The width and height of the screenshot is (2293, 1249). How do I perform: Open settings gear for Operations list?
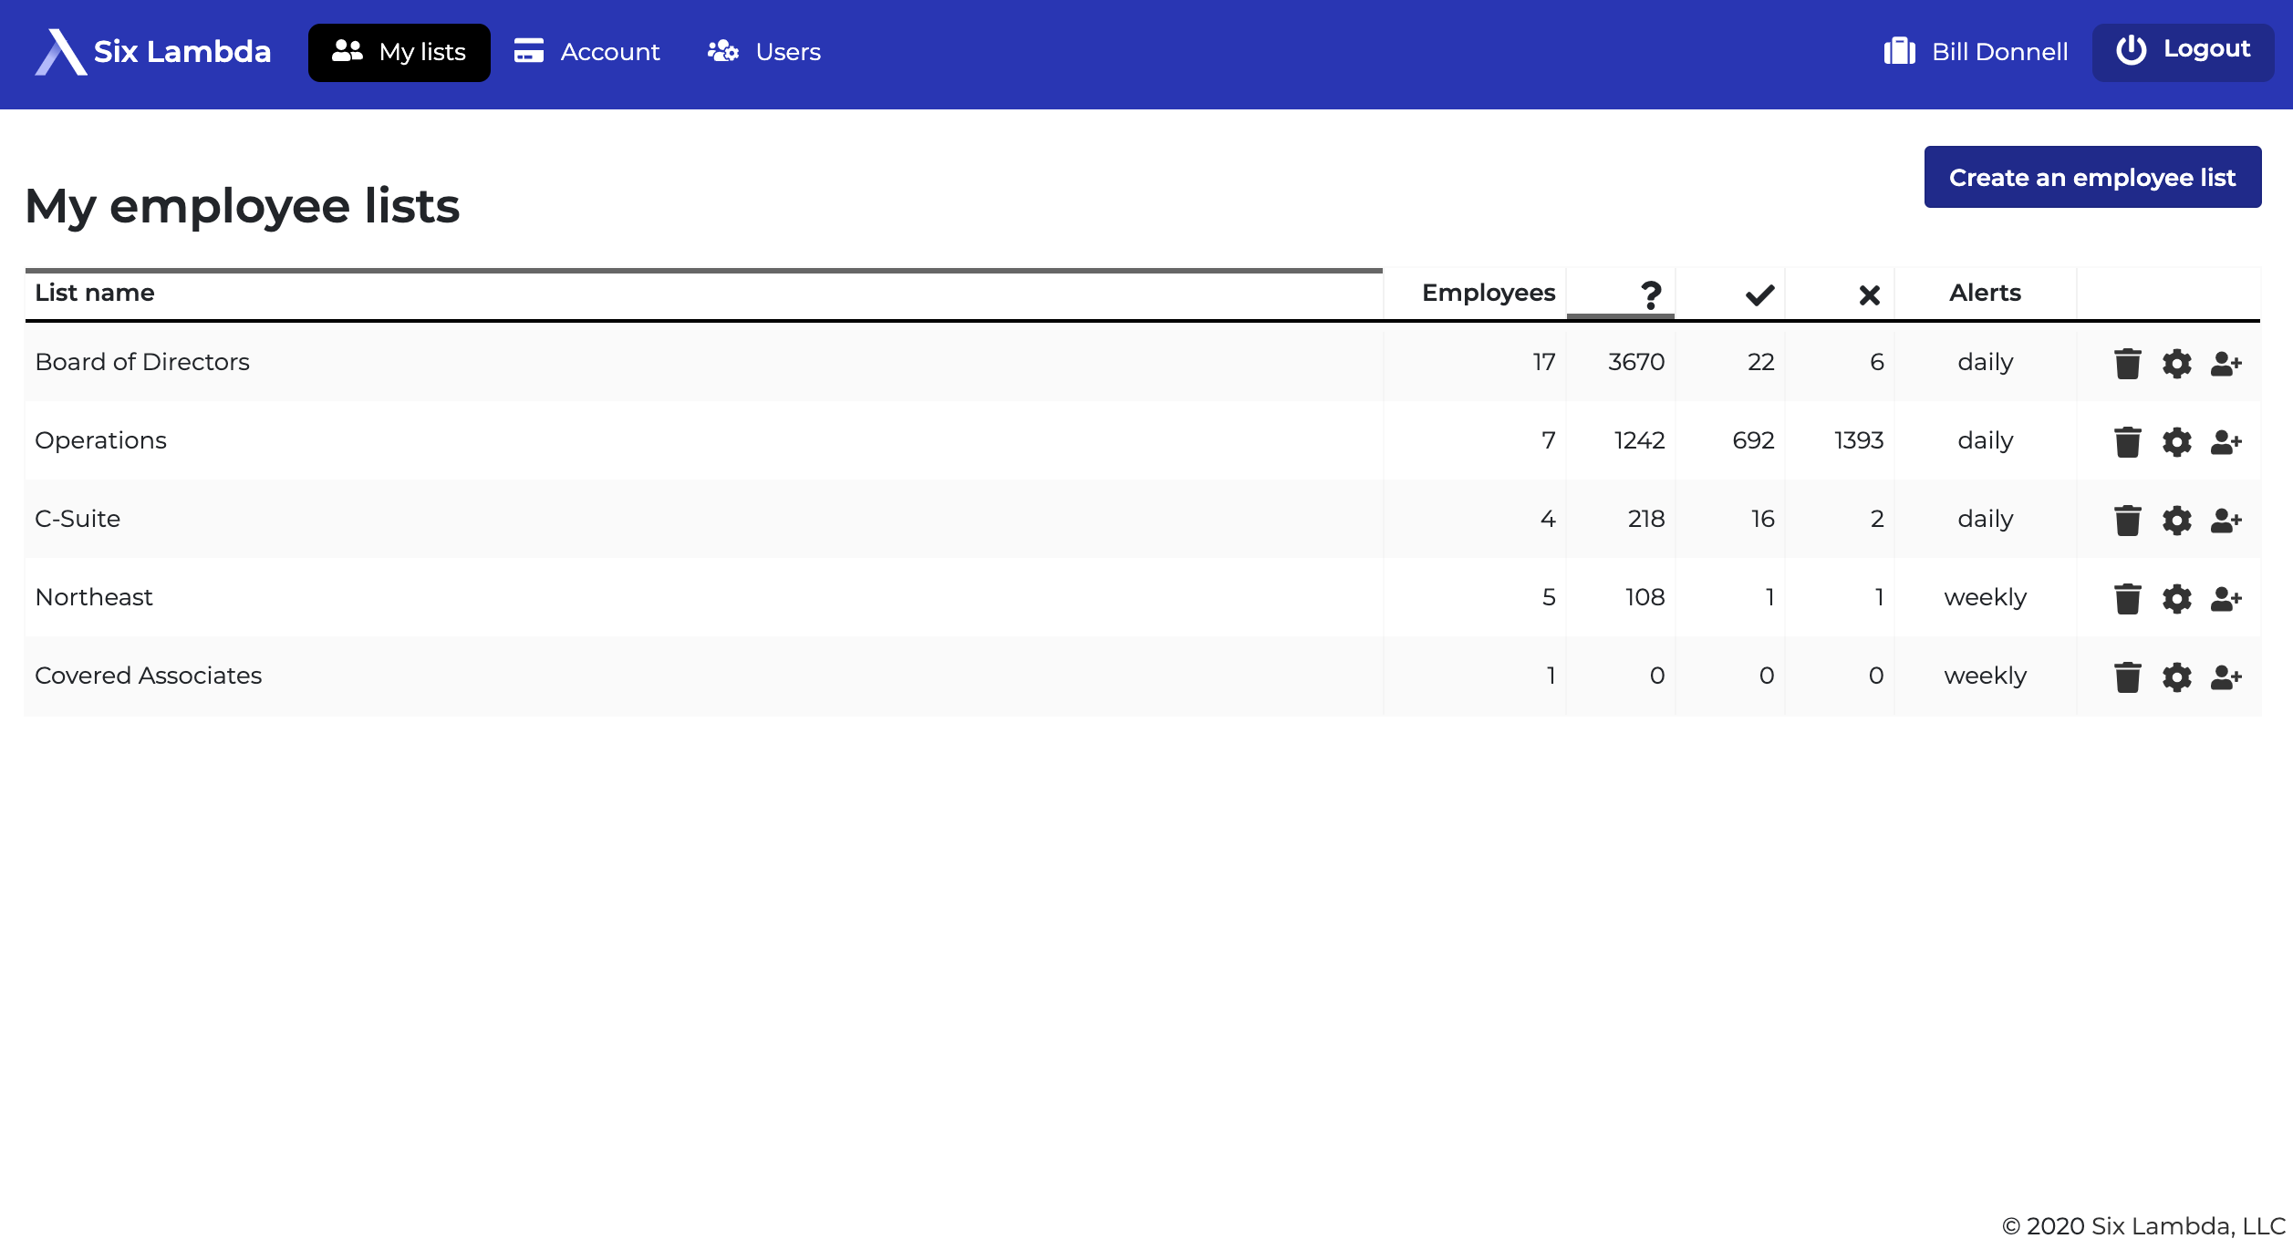pyautogui.click(x=2176, y=442)
